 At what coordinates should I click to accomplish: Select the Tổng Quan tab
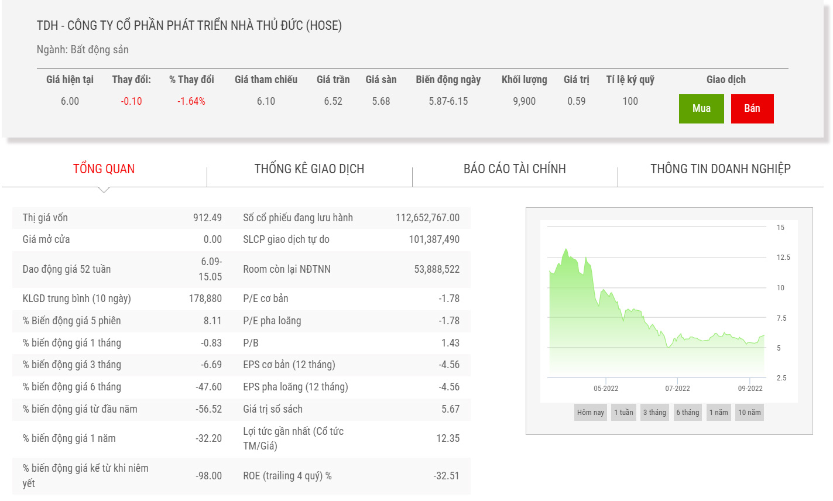(104, 169)
